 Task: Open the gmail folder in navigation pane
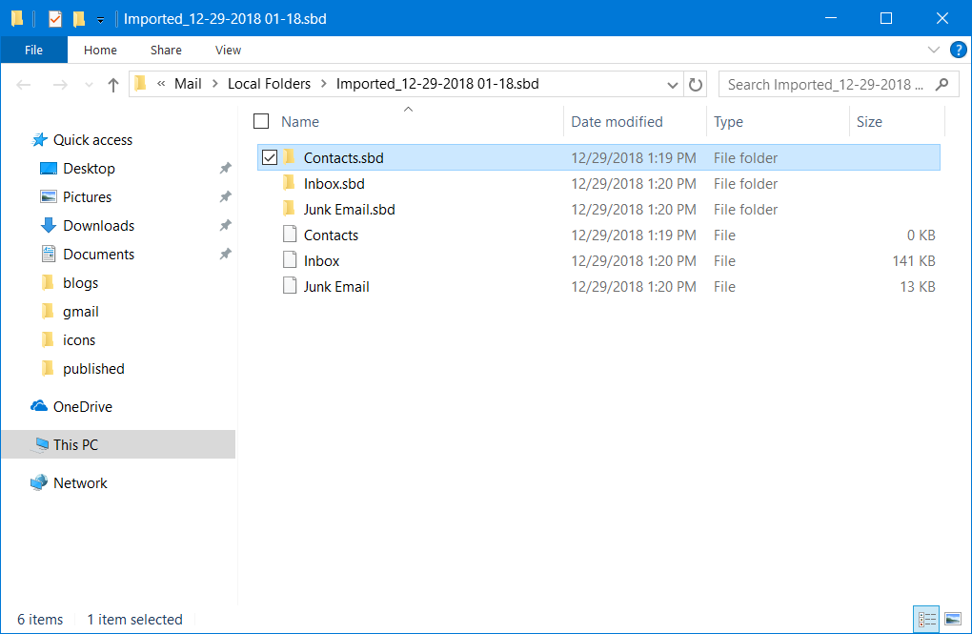pos(81,312)
